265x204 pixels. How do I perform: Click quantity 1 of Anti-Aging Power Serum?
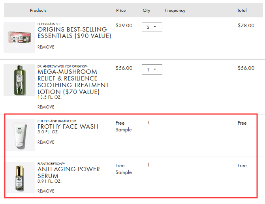tap(148, 165)
